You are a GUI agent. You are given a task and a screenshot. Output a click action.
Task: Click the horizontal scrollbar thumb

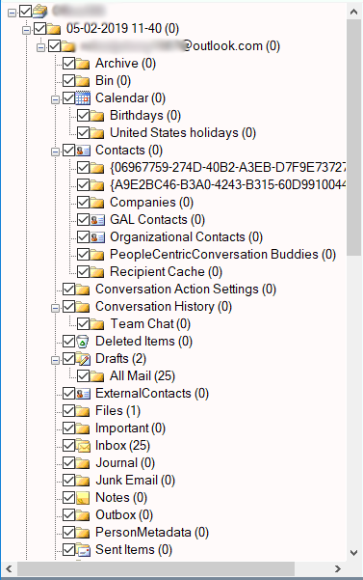coord(156,569)
